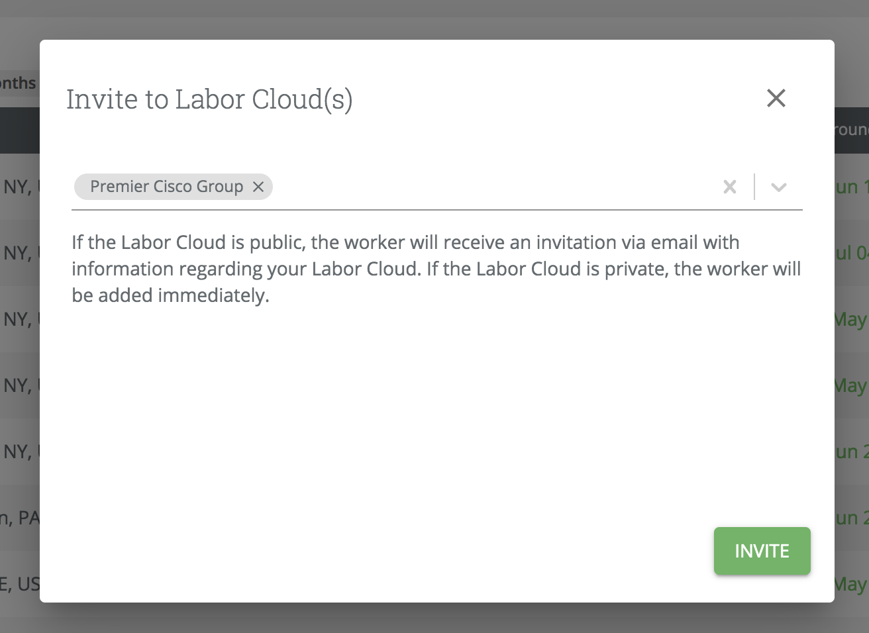
Task: Select the PA location cell behind dialog
Action: click(x=20, y=518)
